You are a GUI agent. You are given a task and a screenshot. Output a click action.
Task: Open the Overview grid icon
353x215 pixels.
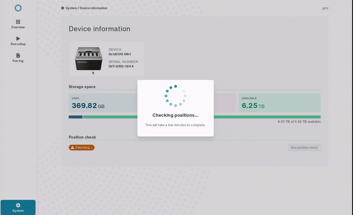(x=18, y=22)
